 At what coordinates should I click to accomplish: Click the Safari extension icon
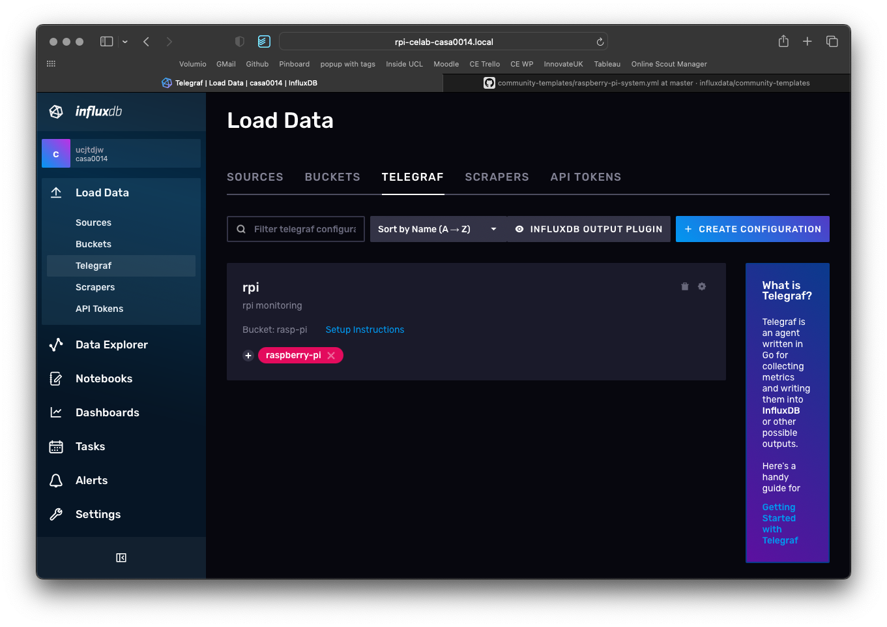click(x=264, y=41)
